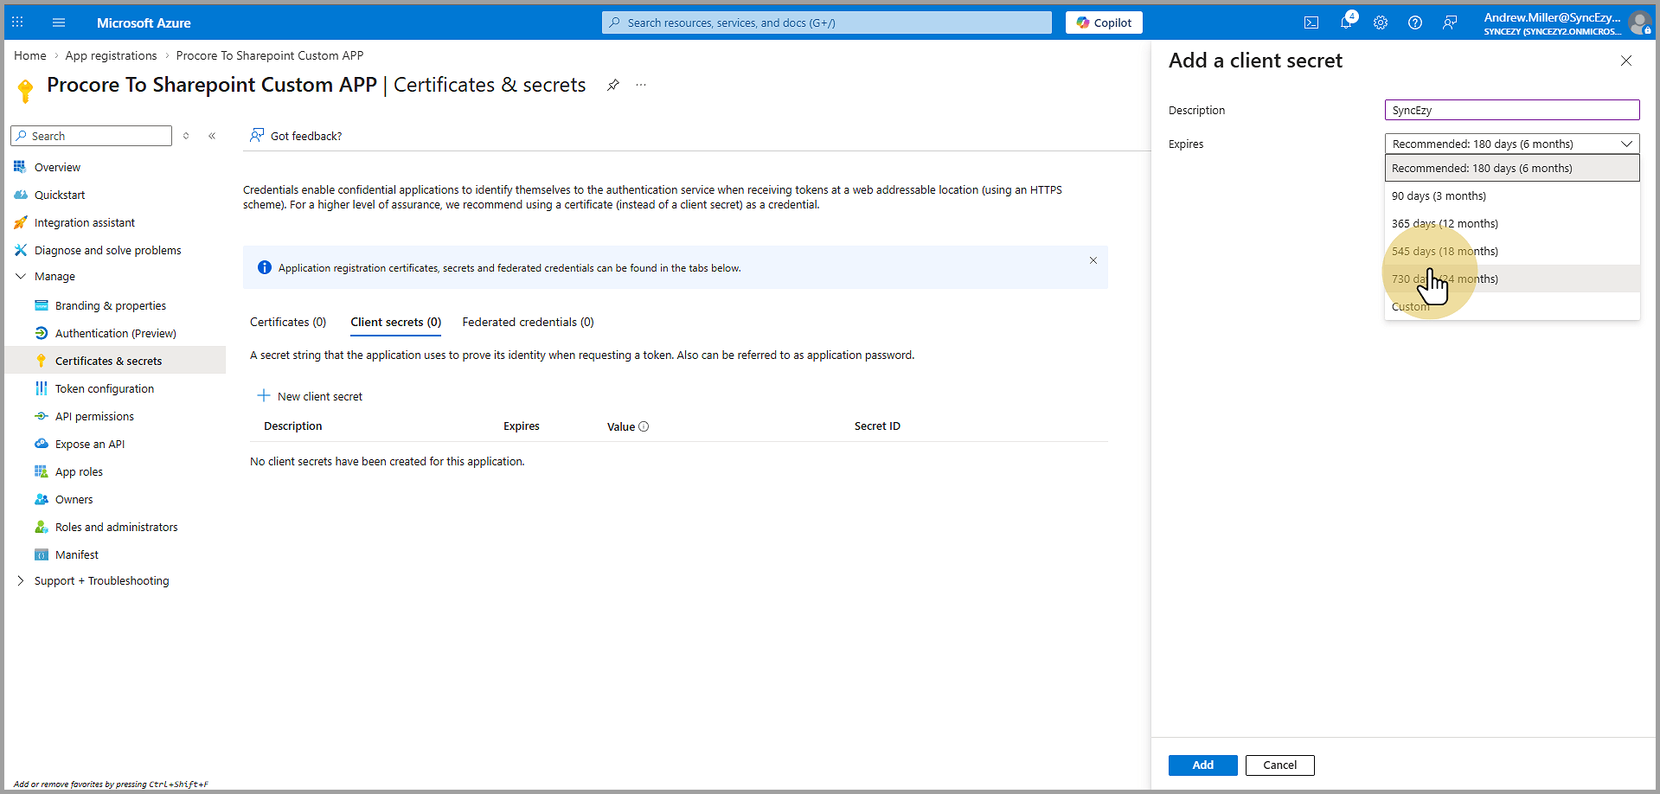Click Cancel in the client secret panel
This screenshot has width=1660, height=794.
(1279, 765)
